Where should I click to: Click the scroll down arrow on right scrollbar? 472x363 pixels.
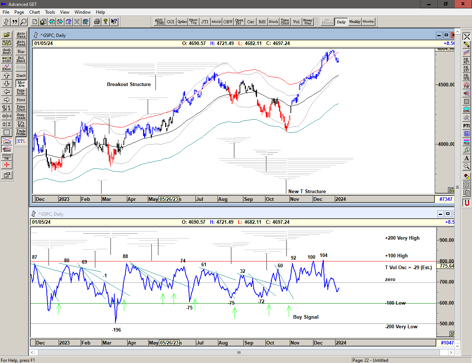[457, 346]
